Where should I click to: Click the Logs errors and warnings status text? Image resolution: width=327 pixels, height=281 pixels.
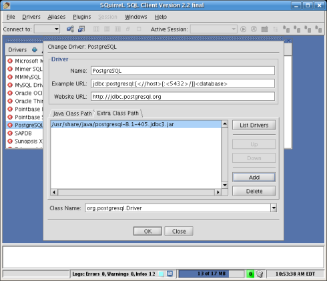click(x=113, y=274)
